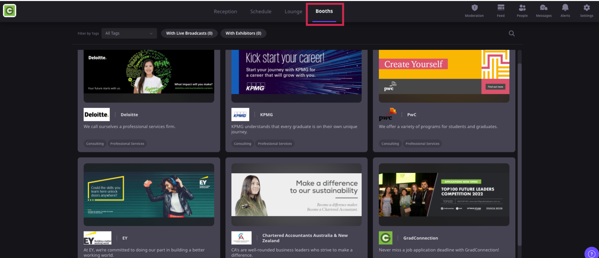Screen dimensions: 599x258
Task: Select the Booths tab
Action: 324,11
